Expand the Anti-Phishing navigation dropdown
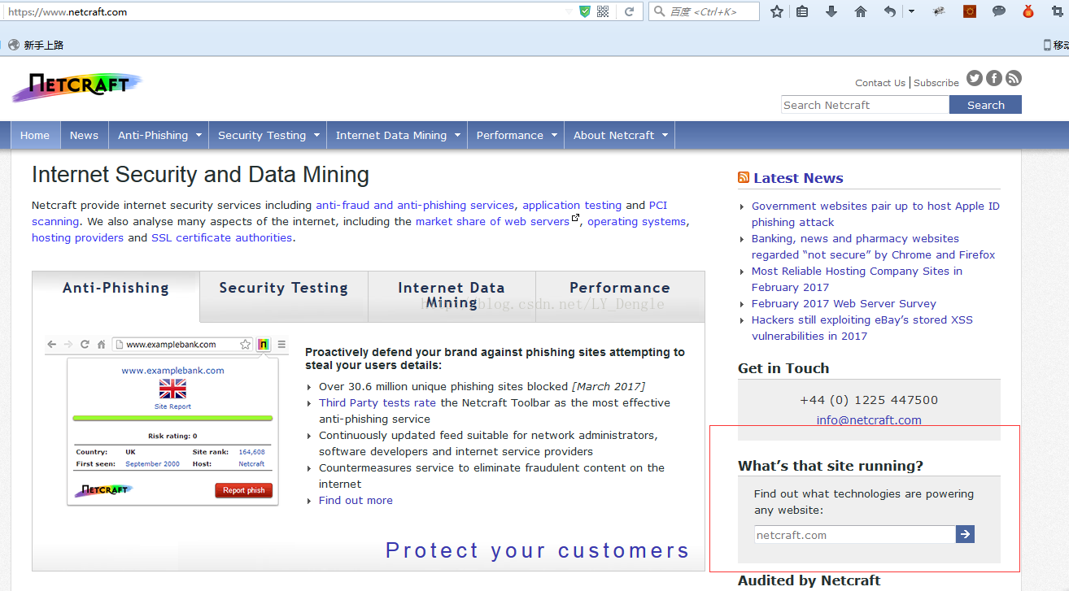 (x=159, y=135)
